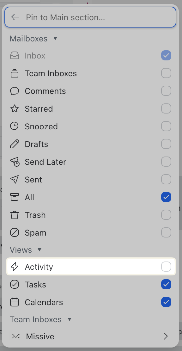
Task: Enable the Trash checkbox
Action: click(166, 215)
